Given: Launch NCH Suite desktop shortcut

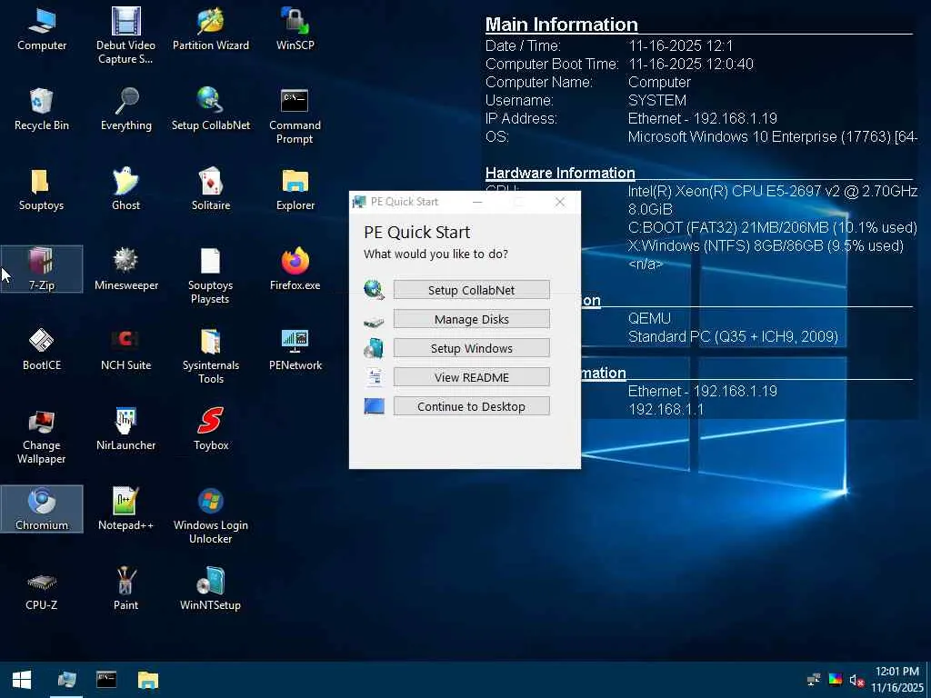Looking at the screenshot, I should [x=125, y=349].
